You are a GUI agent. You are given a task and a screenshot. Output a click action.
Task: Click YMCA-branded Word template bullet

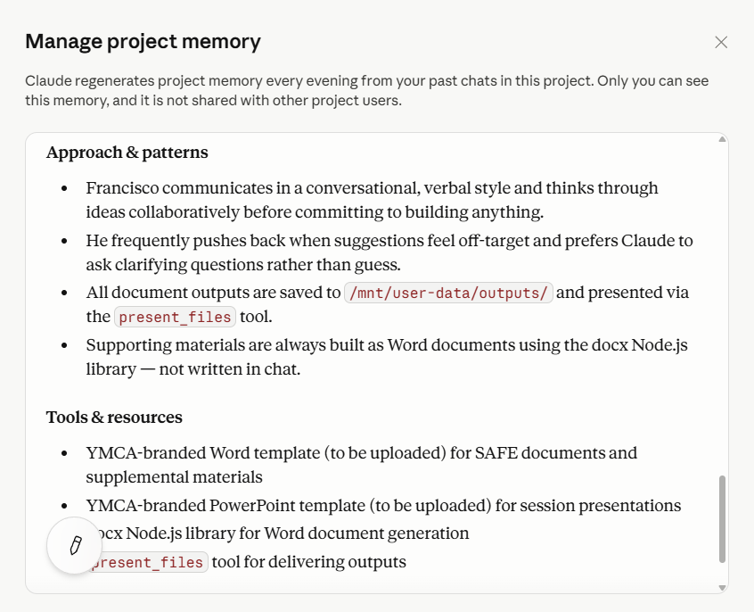coord(361,465)
